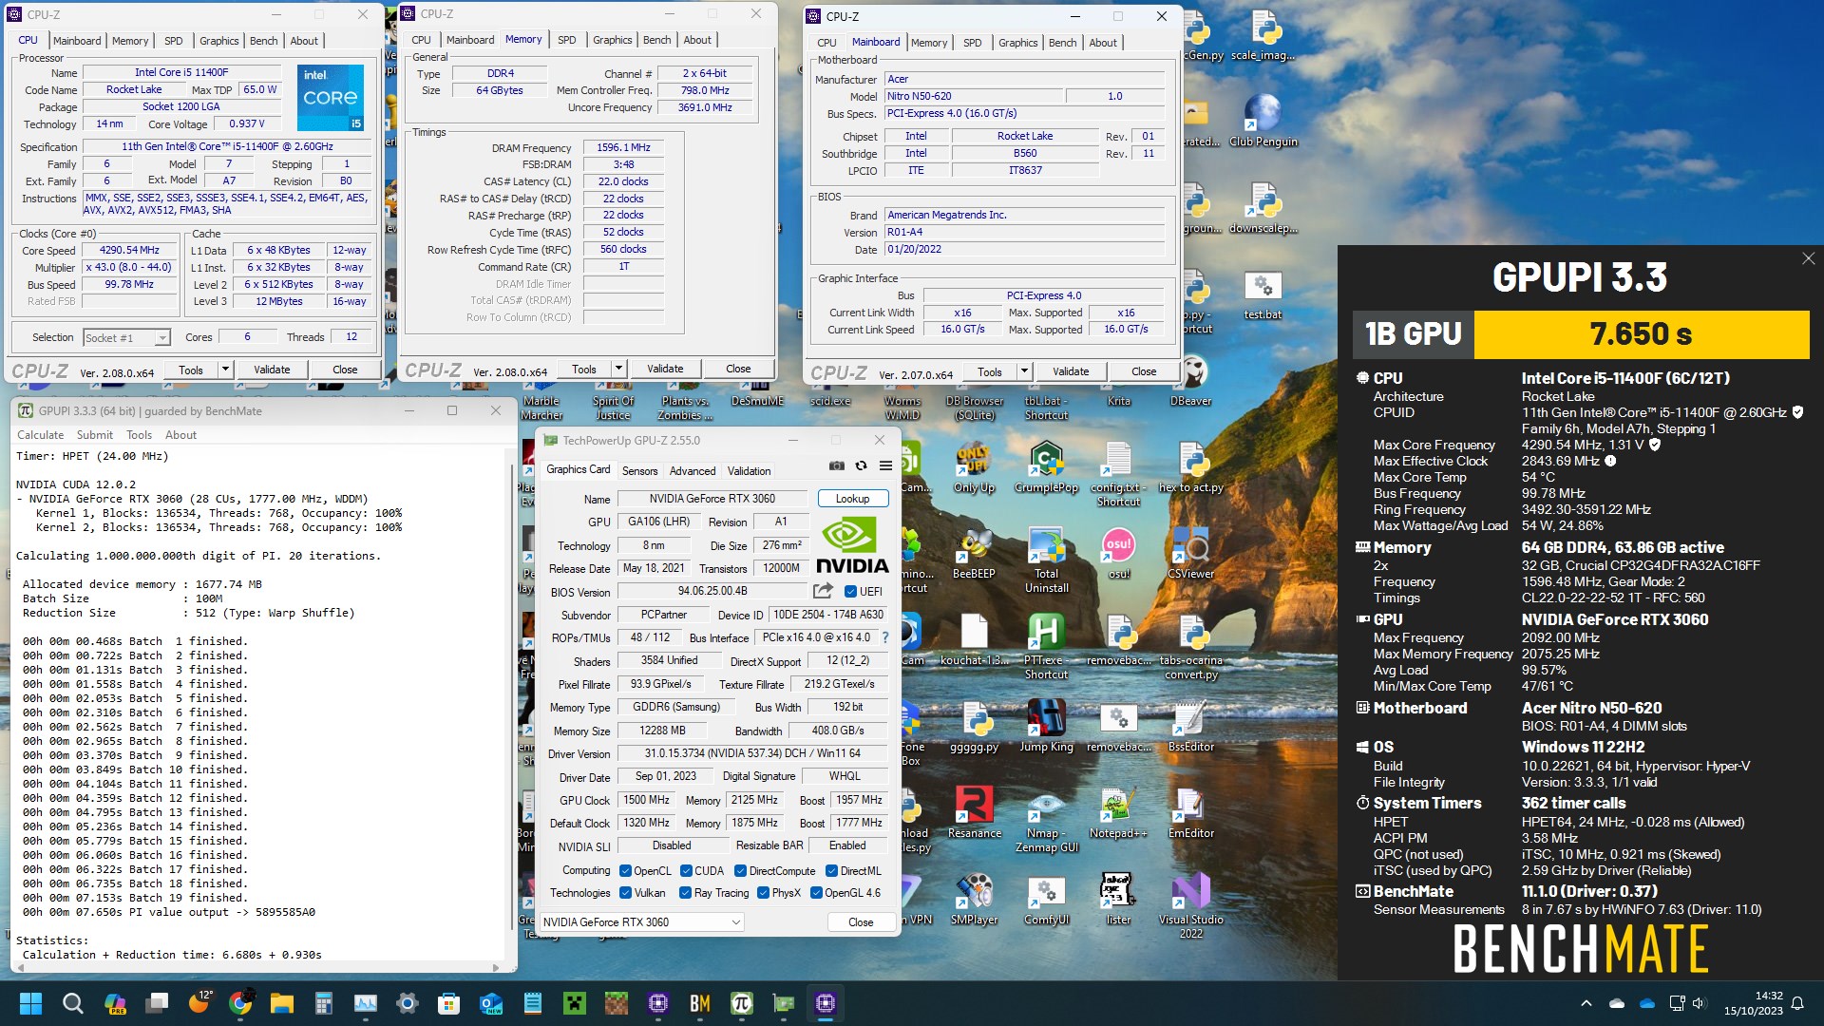1824x1026 pixels.
Task: Click Validate in the CPU-Z mainboard window
Action: coord(1071,371)
